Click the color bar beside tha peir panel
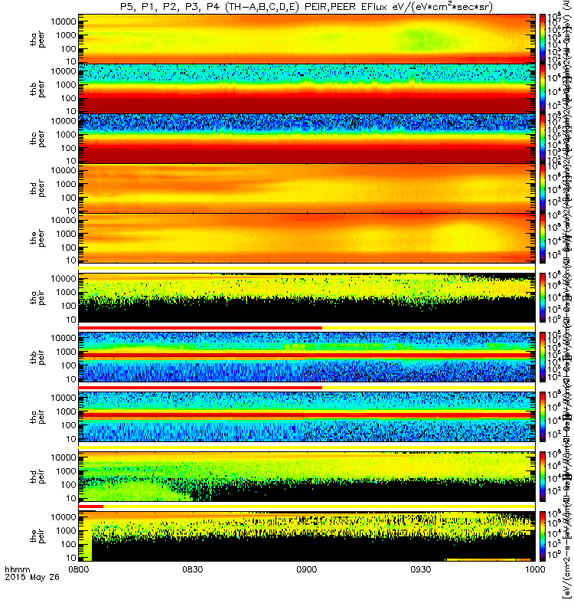 (543, 298)
